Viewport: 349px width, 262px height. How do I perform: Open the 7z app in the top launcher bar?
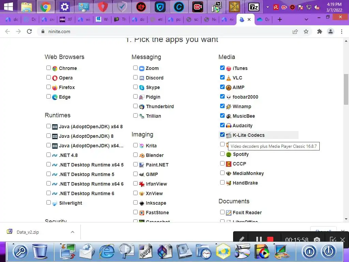pyautogui.click(x=254, y=7)
